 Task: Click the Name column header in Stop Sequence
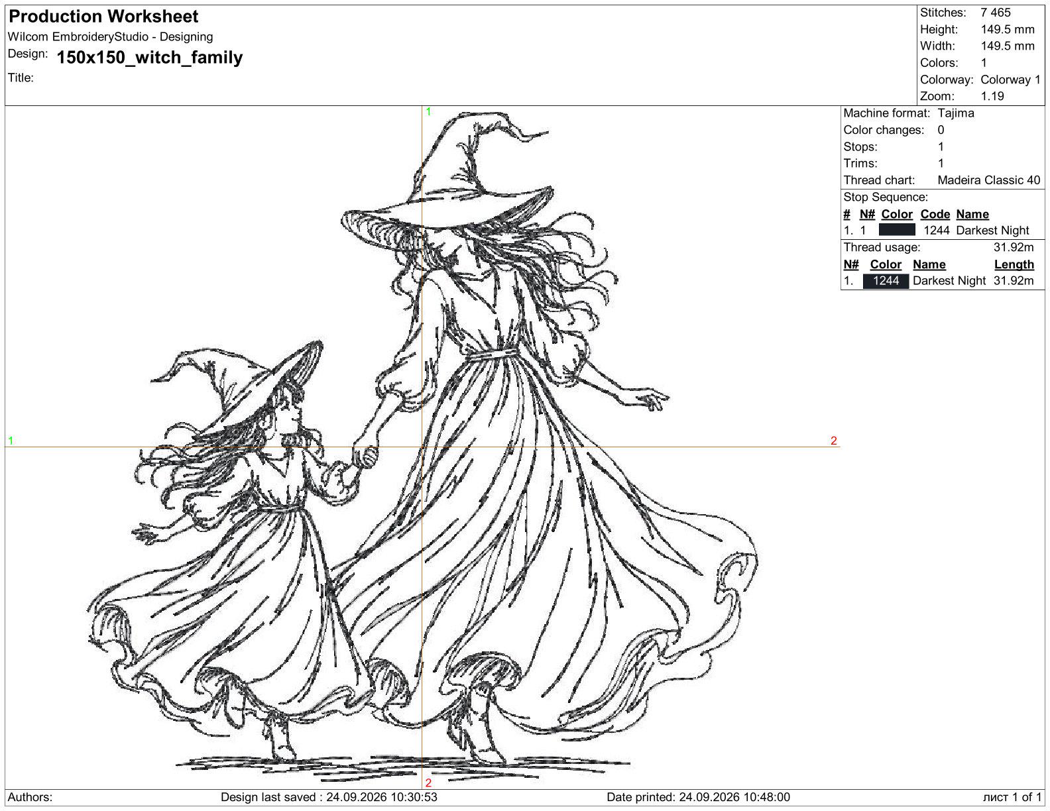click(972, 214)
